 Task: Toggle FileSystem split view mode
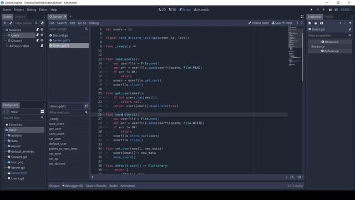42,112
